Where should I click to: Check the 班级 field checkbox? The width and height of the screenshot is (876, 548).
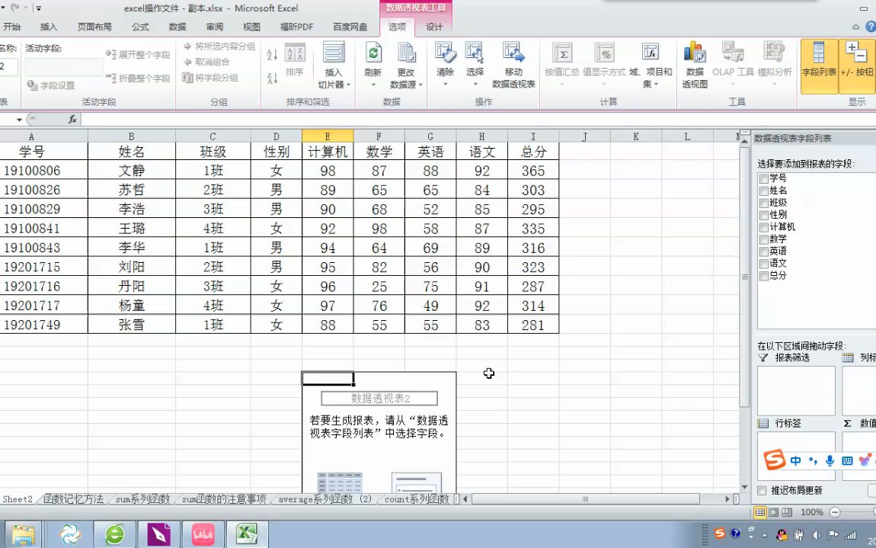[764, 203]
